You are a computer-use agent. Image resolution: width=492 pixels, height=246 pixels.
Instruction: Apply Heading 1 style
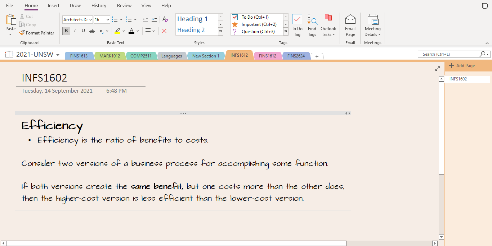click(197, 19)
